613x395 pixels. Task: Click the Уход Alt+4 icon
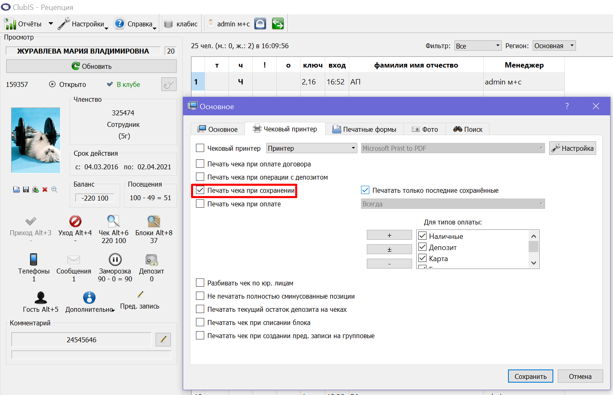pyautogui.click(x=75, y=221)
